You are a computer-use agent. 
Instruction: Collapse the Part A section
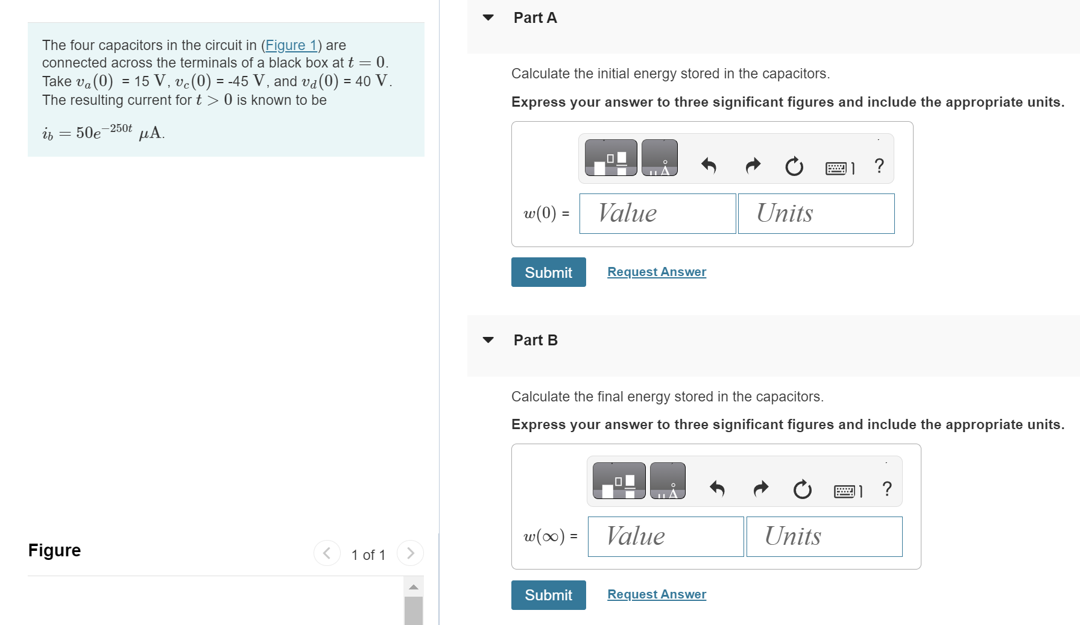[x=487, y=18]
